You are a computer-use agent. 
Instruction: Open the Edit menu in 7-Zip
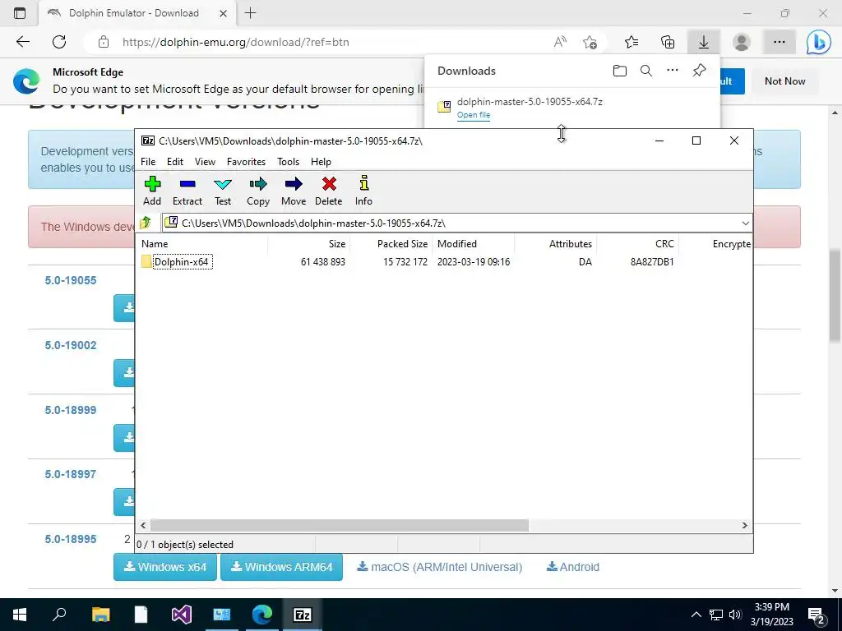pos(175,162)
